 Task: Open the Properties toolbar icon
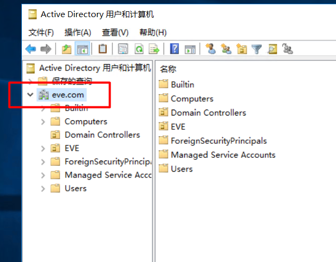(x=123, y=49)
